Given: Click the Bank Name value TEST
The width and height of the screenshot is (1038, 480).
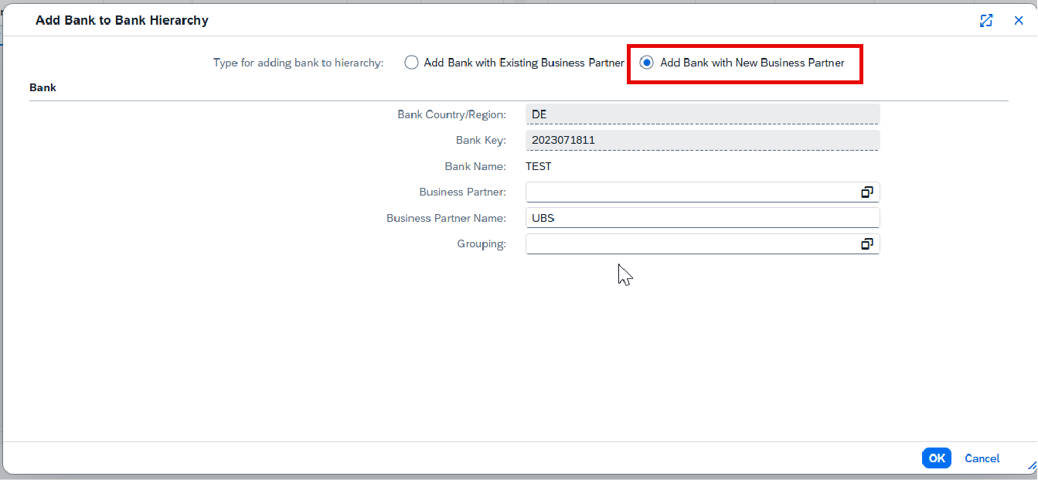Looking at the screenshot, I should pyautogui.click(x=539, y=166).
